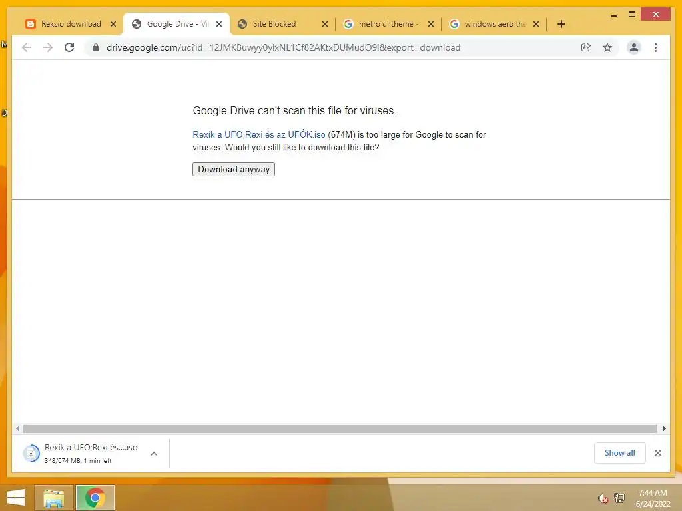682x511 pixels.
Task: Open a new tab with the plus button
Action: [561, 24]
